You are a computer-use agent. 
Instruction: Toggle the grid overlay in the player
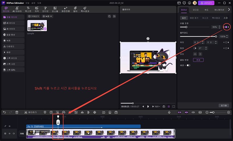coord(169,106)
